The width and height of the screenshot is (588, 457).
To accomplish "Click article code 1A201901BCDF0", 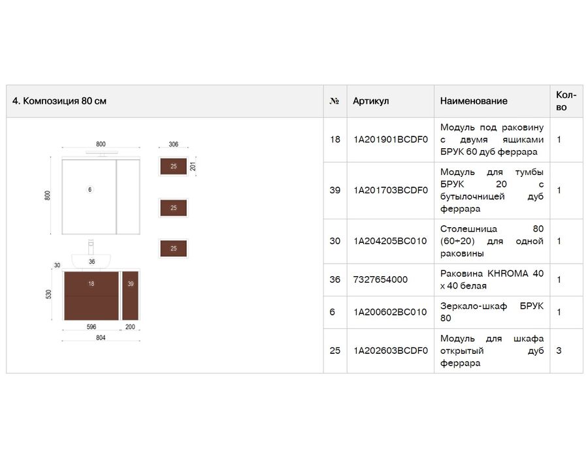I will click(391, 140).
